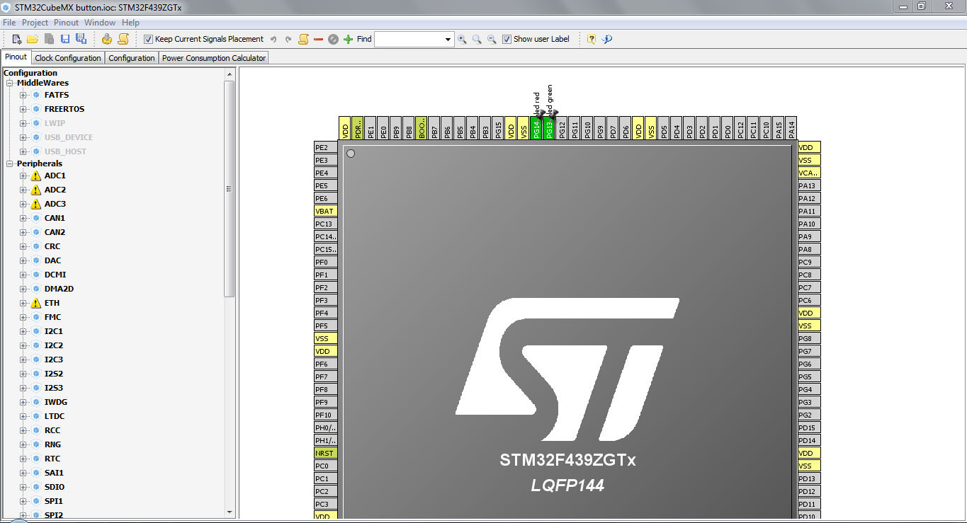
Task: Open the Power Consumption Calculator tab
Action: click(x=214, y=58)
